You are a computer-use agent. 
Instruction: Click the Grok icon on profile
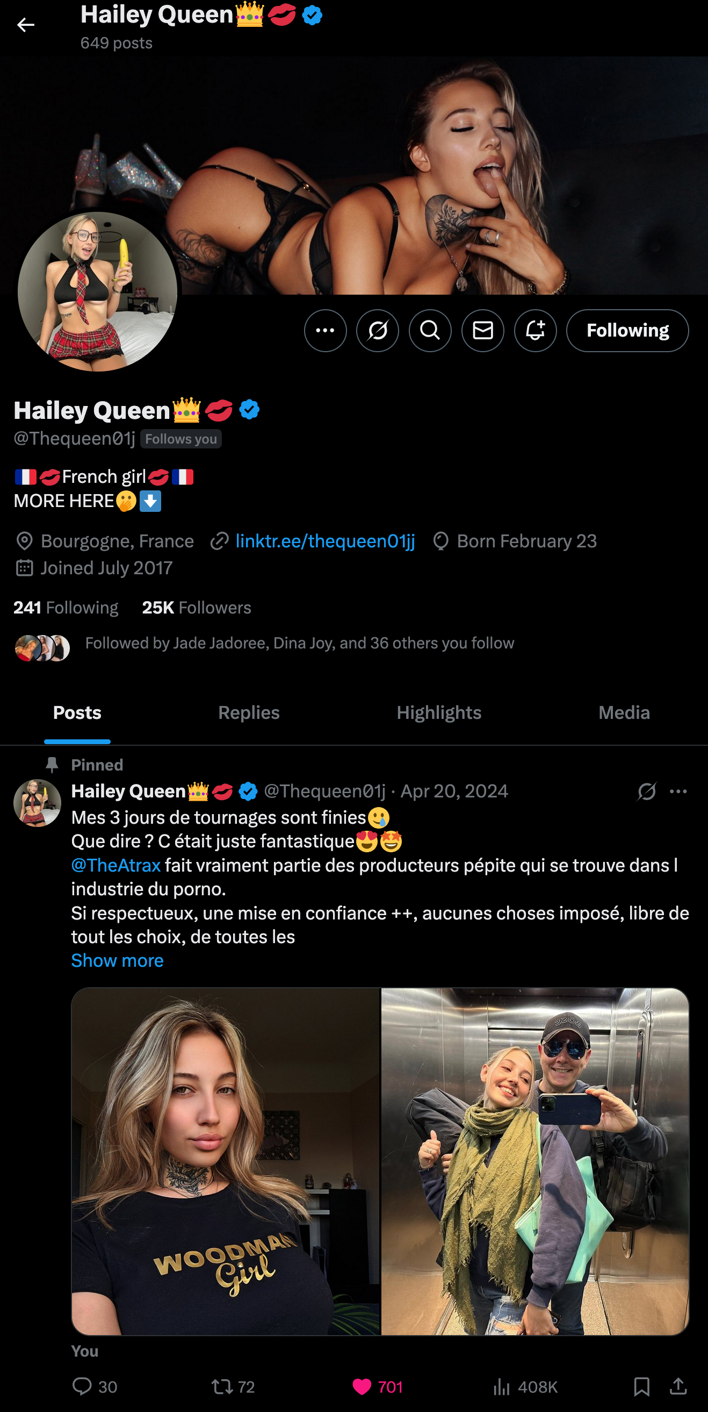click(378, 331)
